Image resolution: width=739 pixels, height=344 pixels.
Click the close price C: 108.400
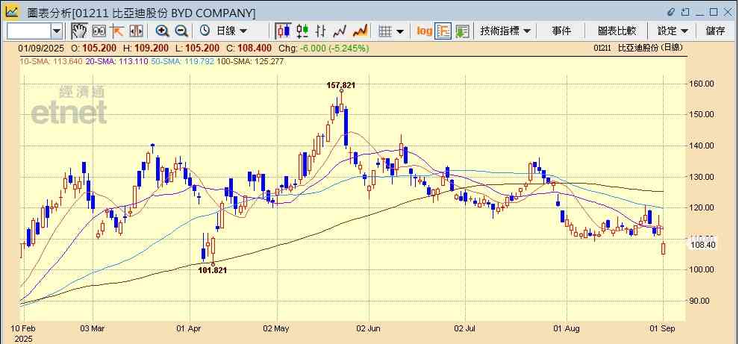coord(249,48)
